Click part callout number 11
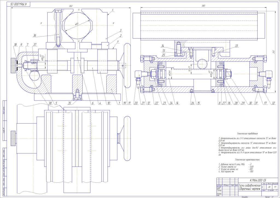Image resolution: width=280 pixels, height=198 pixels. point(129,103)
